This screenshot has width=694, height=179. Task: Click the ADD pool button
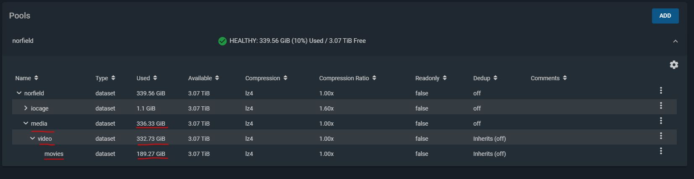pos(665,16)
